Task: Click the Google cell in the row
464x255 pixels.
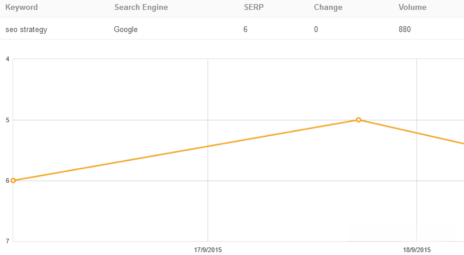Action: pos(125,29)
